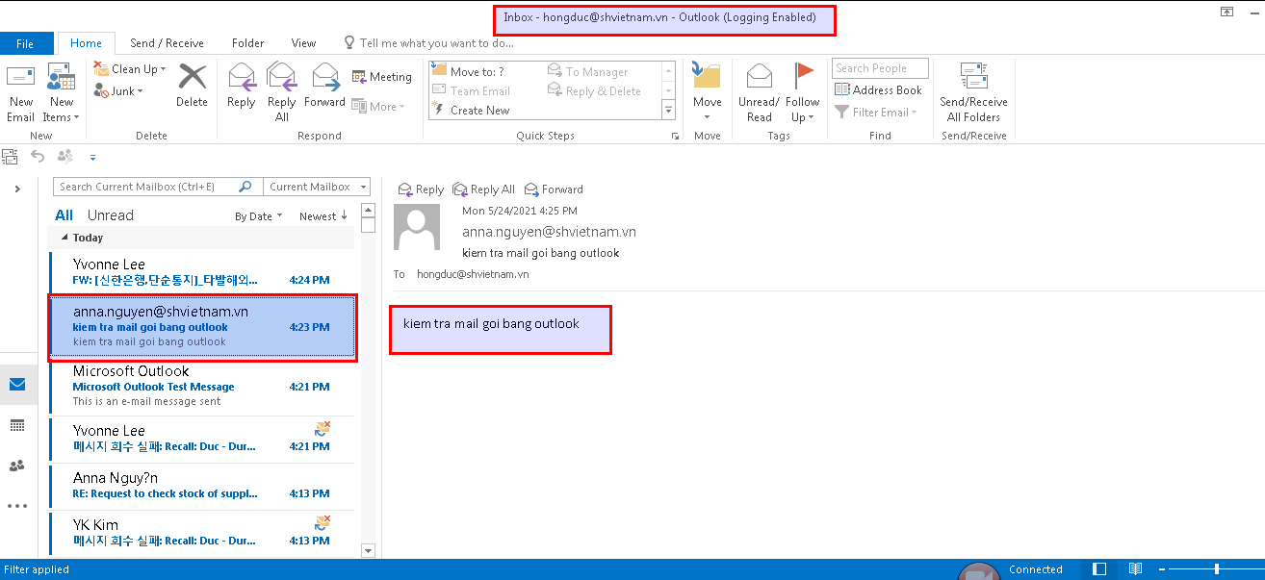Click the message list scrollbar down arrow

(x=367, y=550)
